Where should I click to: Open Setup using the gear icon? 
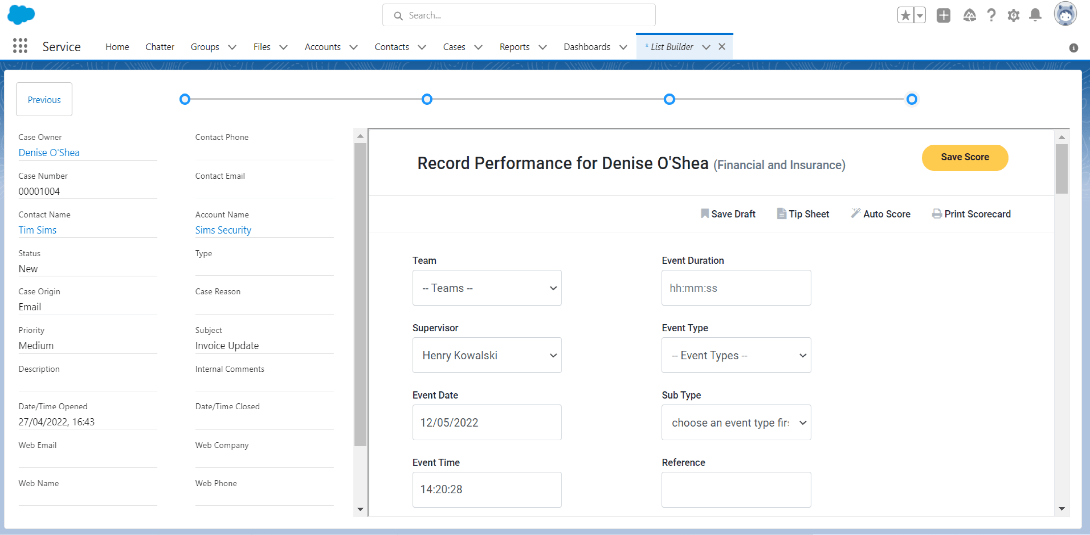click(1014, 15)
